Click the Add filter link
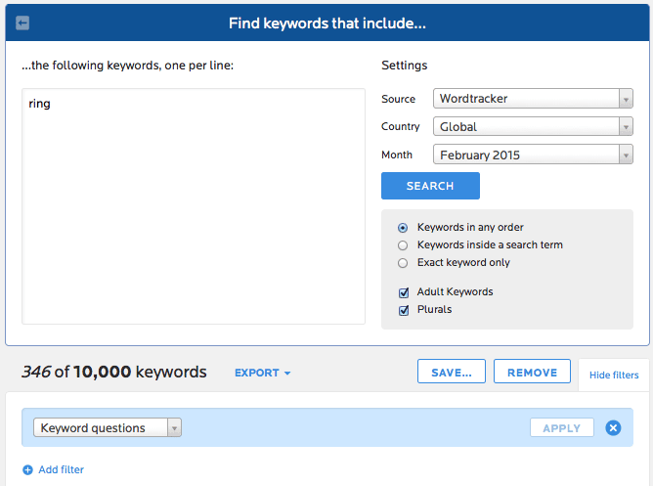653x486 pixels. (x=62, y=469)
